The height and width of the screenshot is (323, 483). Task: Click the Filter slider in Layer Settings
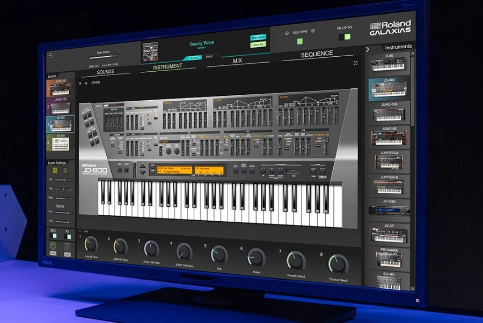pos(64,199)
